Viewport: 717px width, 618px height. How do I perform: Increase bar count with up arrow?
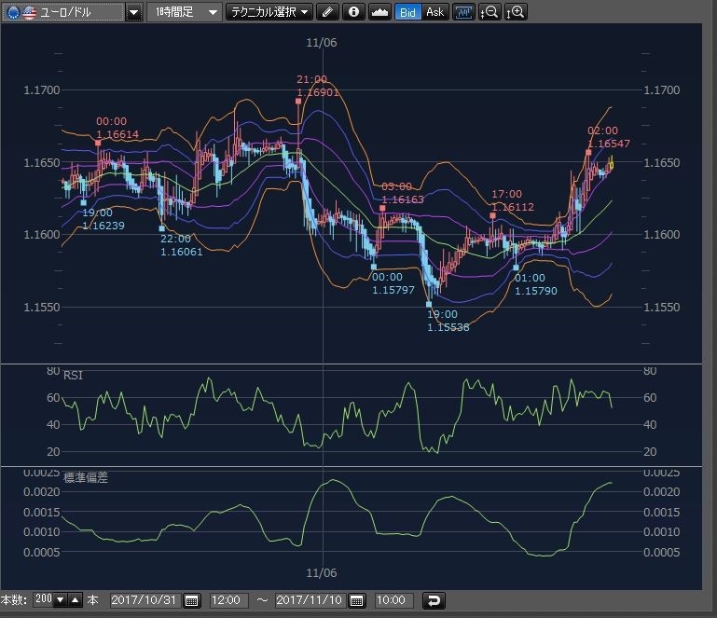(76, 599)
